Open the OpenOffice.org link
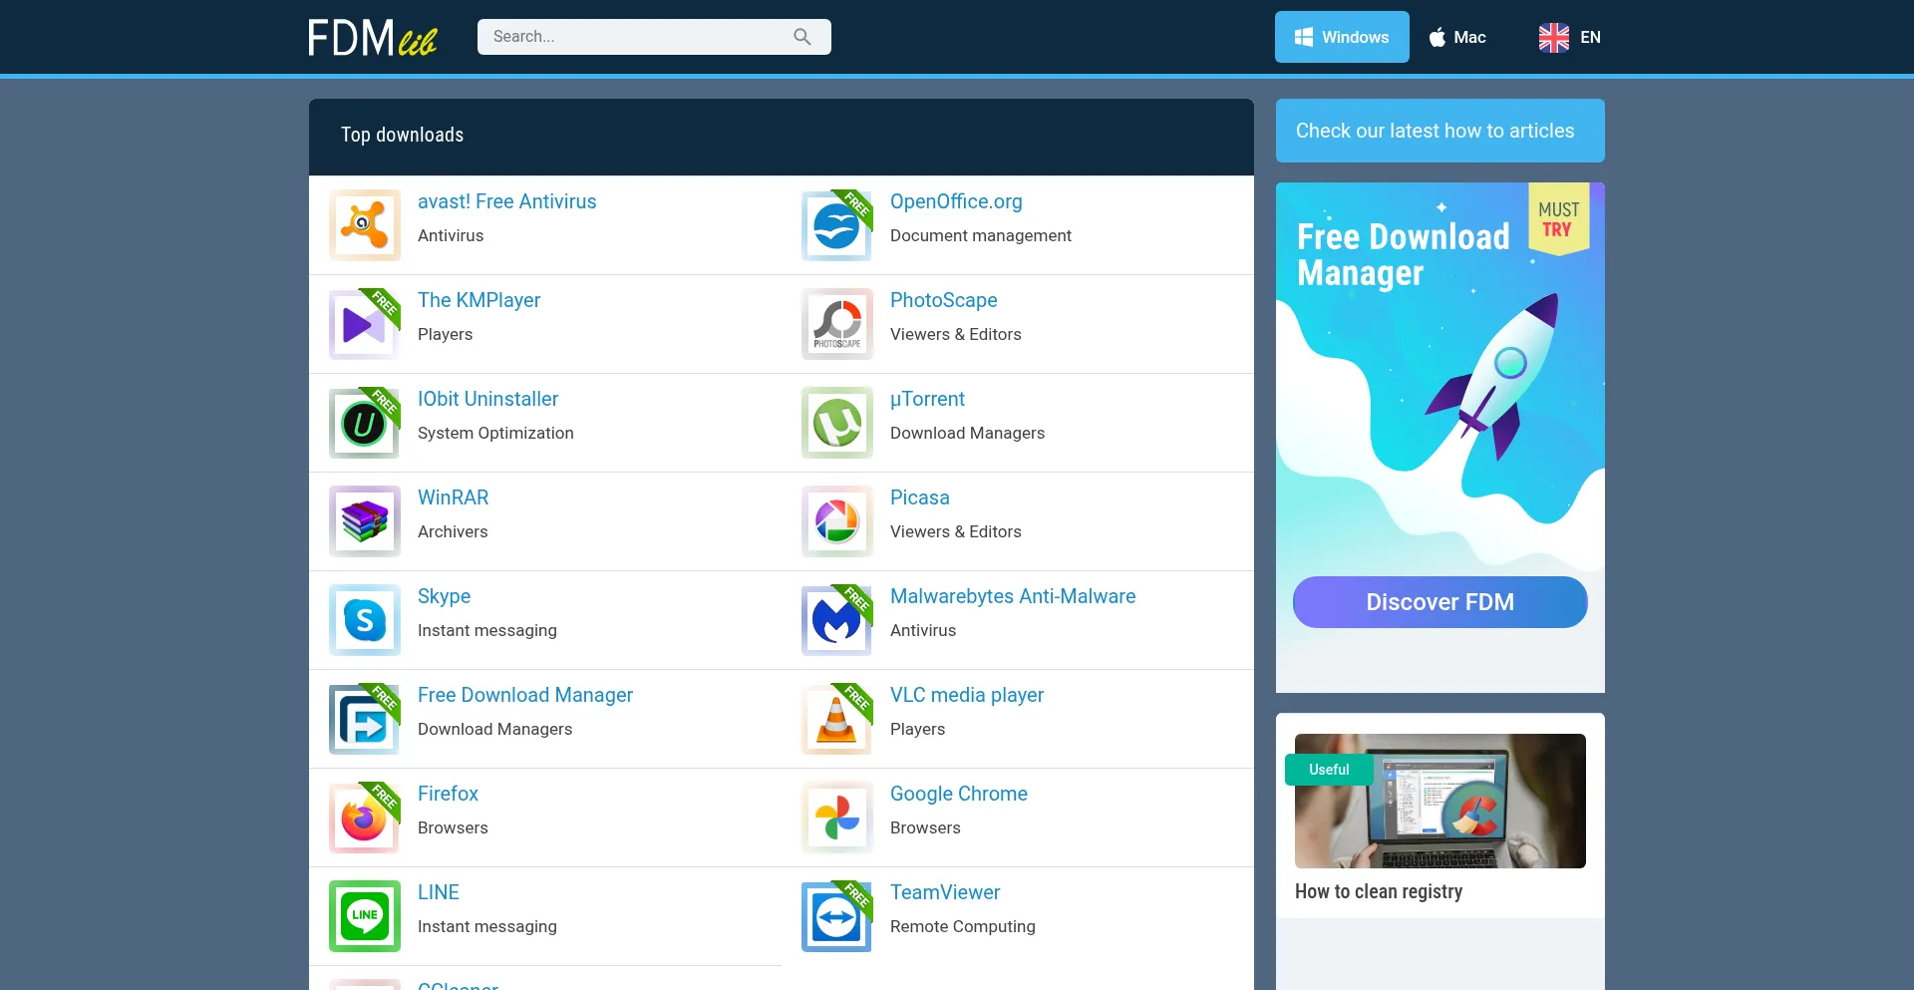The width and height of the screenshot is (1914, 990). [955, 201]
